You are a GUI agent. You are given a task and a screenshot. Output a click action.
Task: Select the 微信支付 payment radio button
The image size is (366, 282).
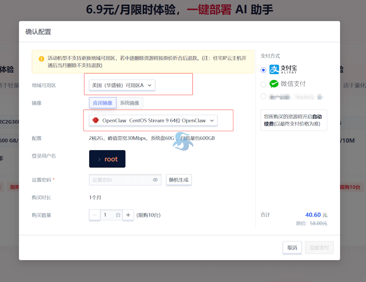[263, 83]
